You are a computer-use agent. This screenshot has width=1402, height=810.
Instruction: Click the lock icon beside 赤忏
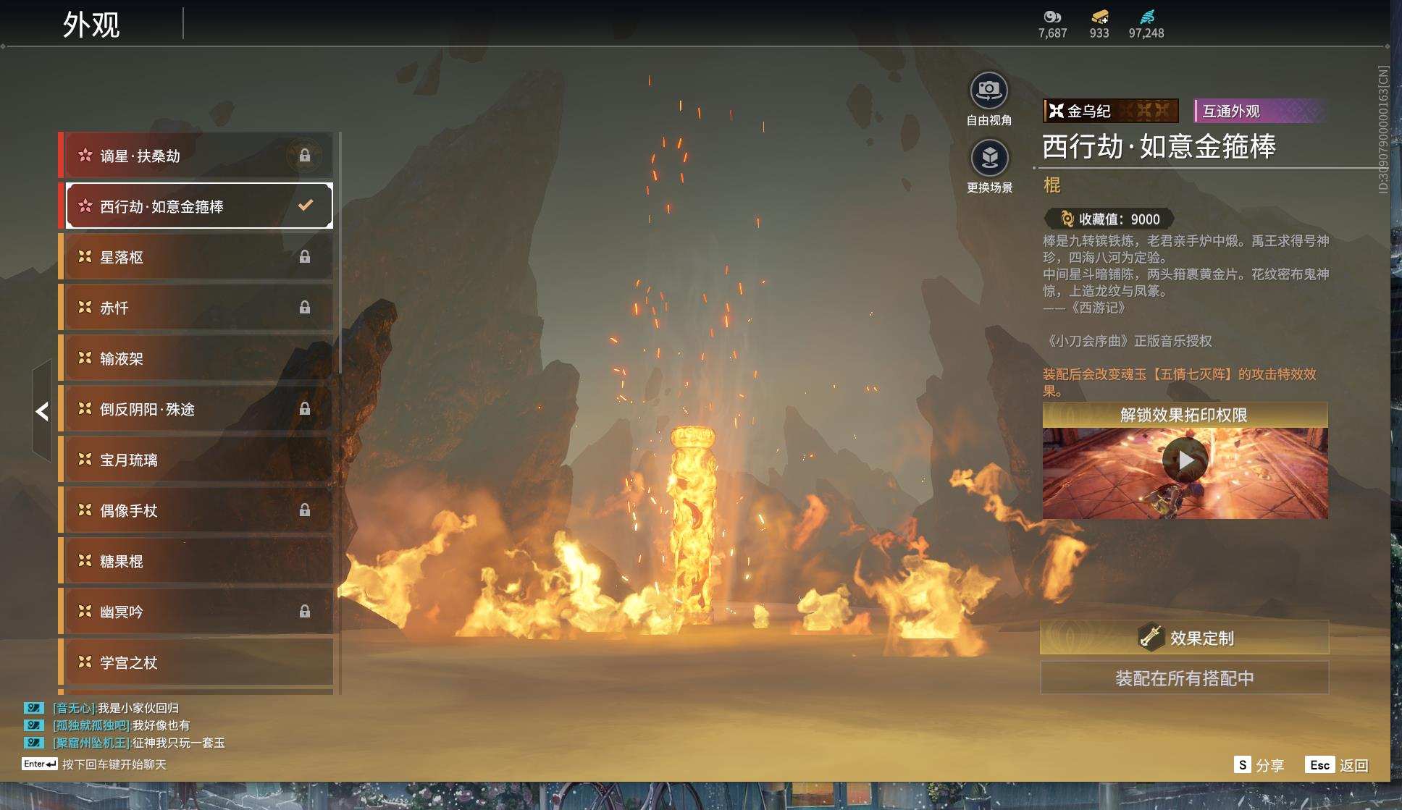tap(305, 308)
